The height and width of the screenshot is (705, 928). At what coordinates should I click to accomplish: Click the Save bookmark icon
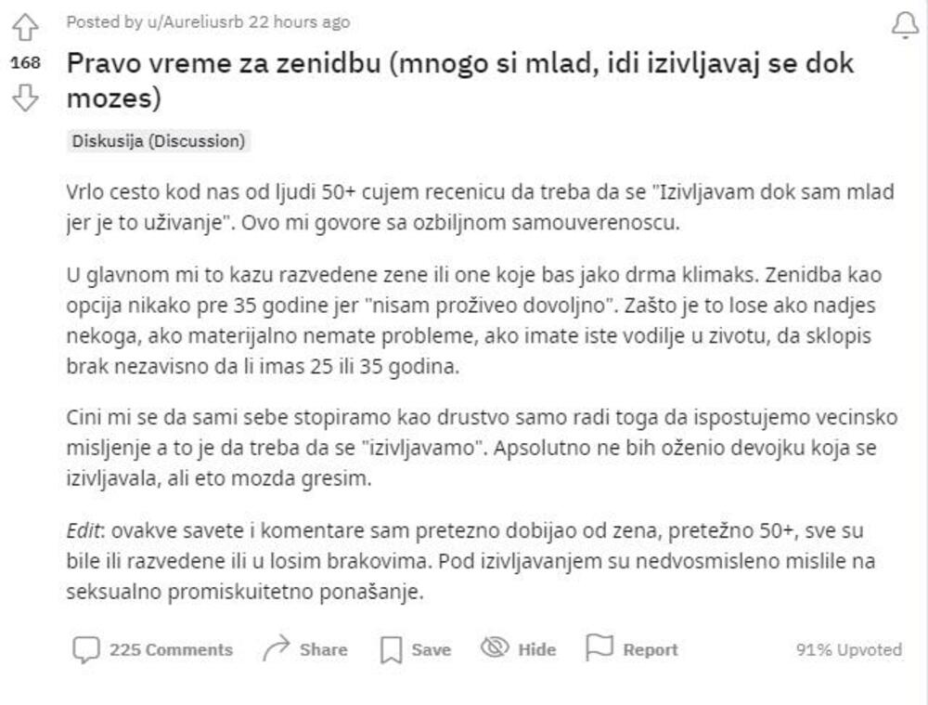click(393, 650)
